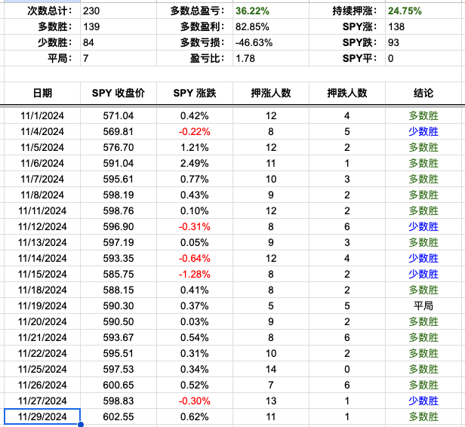Viewport: 465px width, 427px height.
Task: Select the date cell 11/21/2024
Action: coord(42,337)
